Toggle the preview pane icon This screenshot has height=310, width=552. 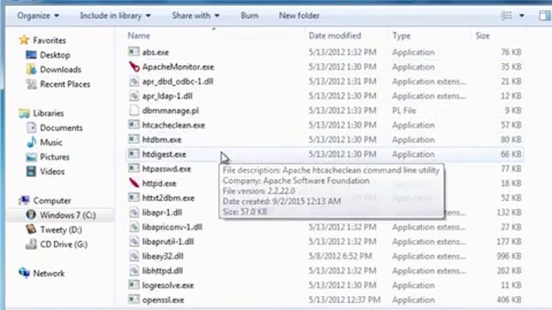tap(544, 15)
